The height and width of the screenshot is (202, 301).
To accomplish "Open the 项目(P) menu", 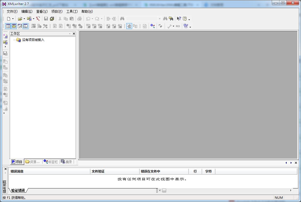I will point(57,11).
